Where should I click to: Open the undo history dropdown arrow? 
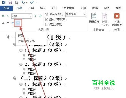(27, 2)
